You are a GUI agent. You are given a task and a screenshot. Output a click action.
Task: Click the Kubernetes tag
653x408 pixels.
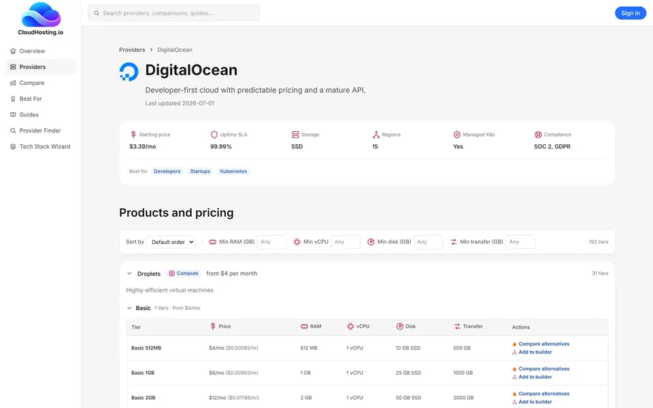pyautogui.click(x=233, y=171)
